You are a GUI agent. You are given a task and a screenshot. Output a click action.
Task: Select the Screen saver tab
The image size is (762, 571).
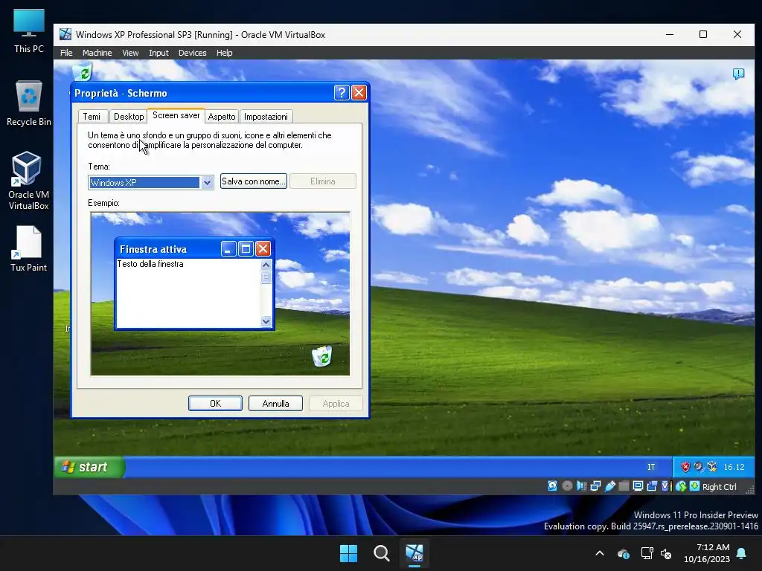[x=176, y=115]
